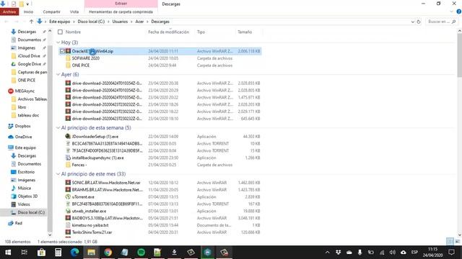Switch to large icons view button
The width and height of the screenshot is (462, 259).
coord(458,242)
